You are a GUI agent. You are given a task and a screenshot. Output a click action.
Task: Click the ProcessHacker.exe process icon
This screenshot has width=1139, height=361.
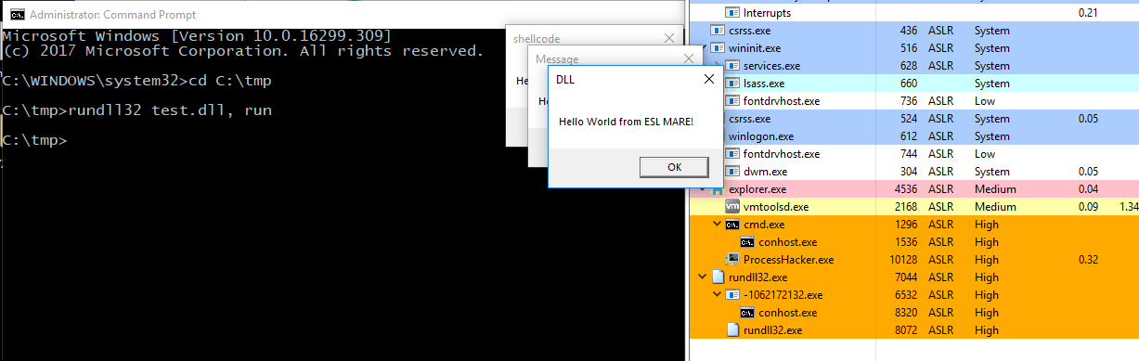pyautogui.click(x=732, y=260)
